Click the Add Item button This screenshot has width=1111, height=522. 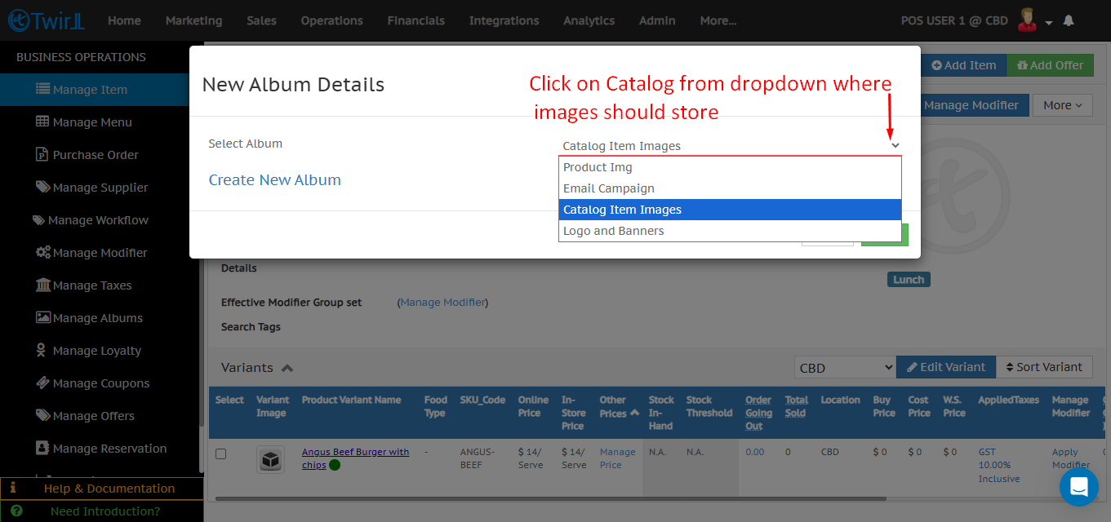tap(964, 64)
